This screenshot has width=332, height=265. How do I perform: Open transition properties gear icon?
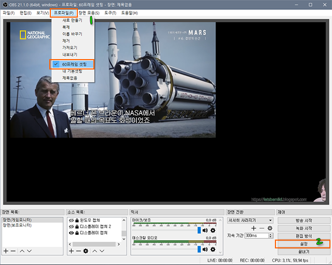[270, 228]
